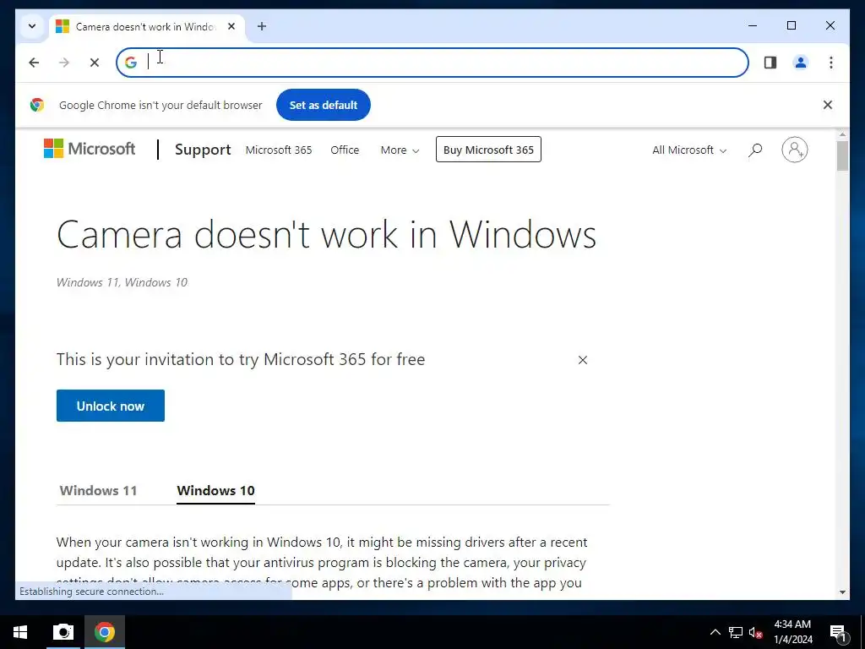Screen dimensions: 865x649
Task: Open the Chrome profile menu
Action: 801,63
